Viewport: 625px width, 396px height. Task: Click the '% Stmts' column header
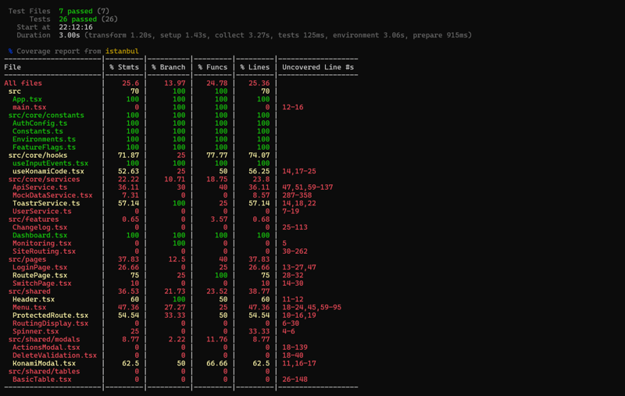click(x=124, y=67)
